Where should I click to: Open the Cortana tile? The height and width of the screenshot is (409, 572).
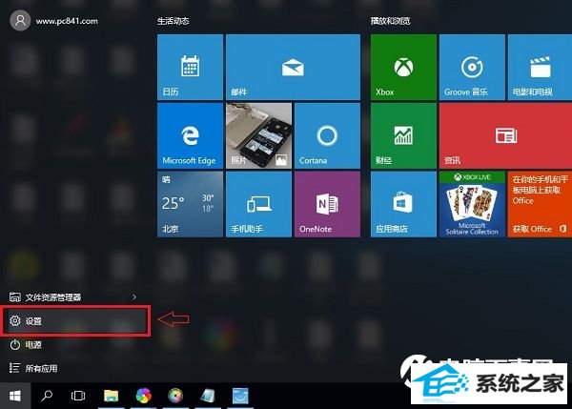327,135
